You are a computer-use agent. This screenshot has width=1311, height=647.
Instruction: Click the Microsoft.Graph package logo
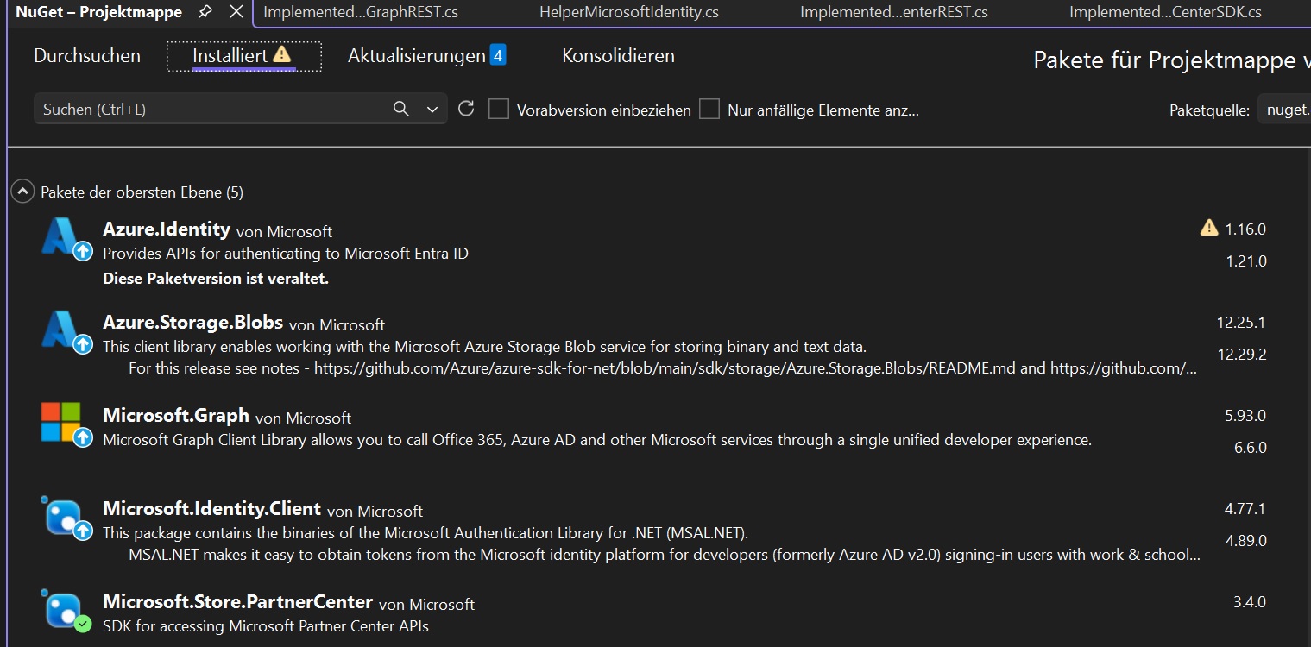(65, 424)
